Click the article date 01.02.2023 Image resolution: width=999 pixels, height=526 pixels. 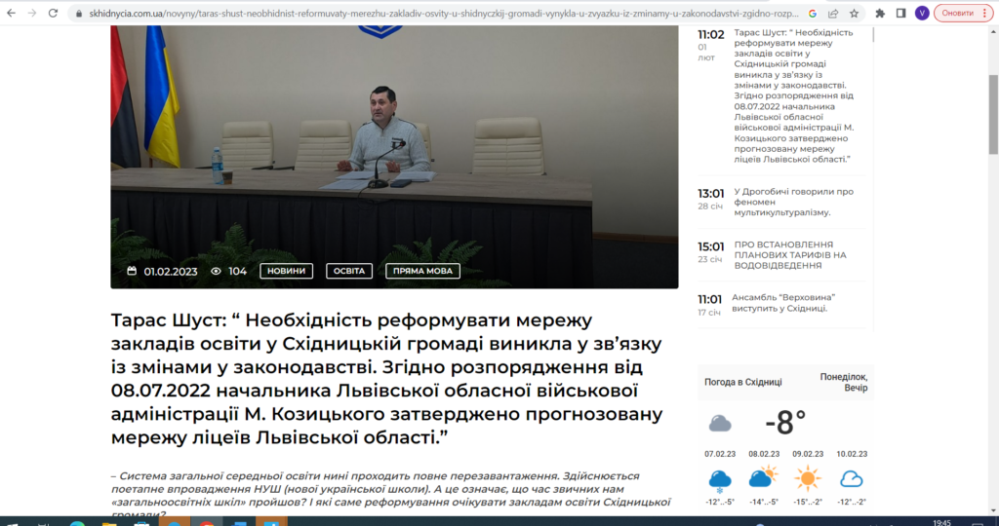coord(171,272)
